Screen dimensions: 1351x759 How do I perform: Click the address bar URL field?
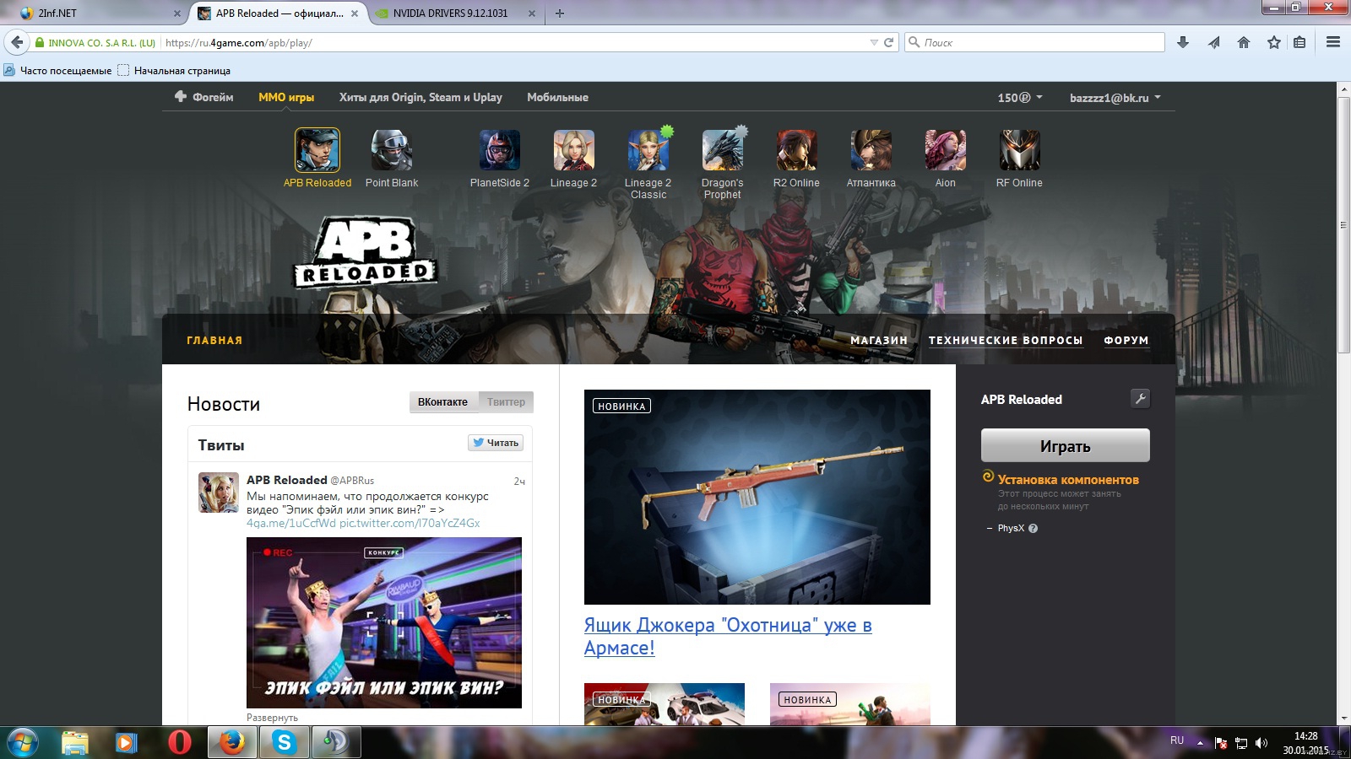click(515, 42)
